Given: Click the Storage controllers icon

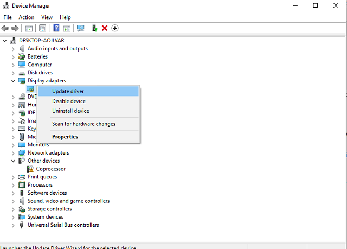Looking at the screenshot, I should 22,209.
